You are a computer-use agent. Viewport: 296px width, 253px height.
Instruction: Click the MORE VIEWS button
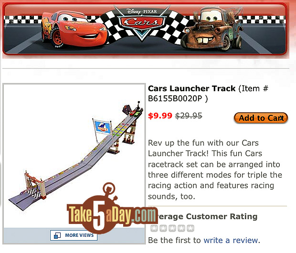[74, 235]
